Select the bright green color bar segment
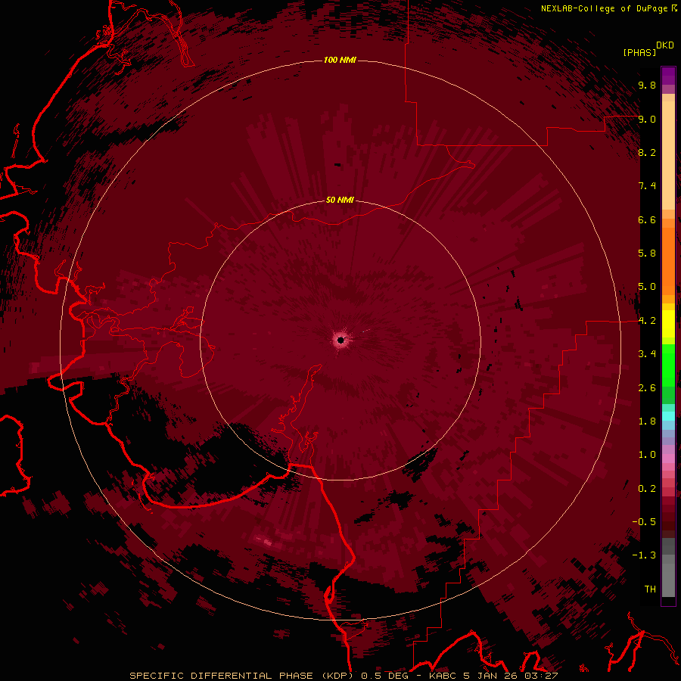681x681 pixels. tap(668, 365)
